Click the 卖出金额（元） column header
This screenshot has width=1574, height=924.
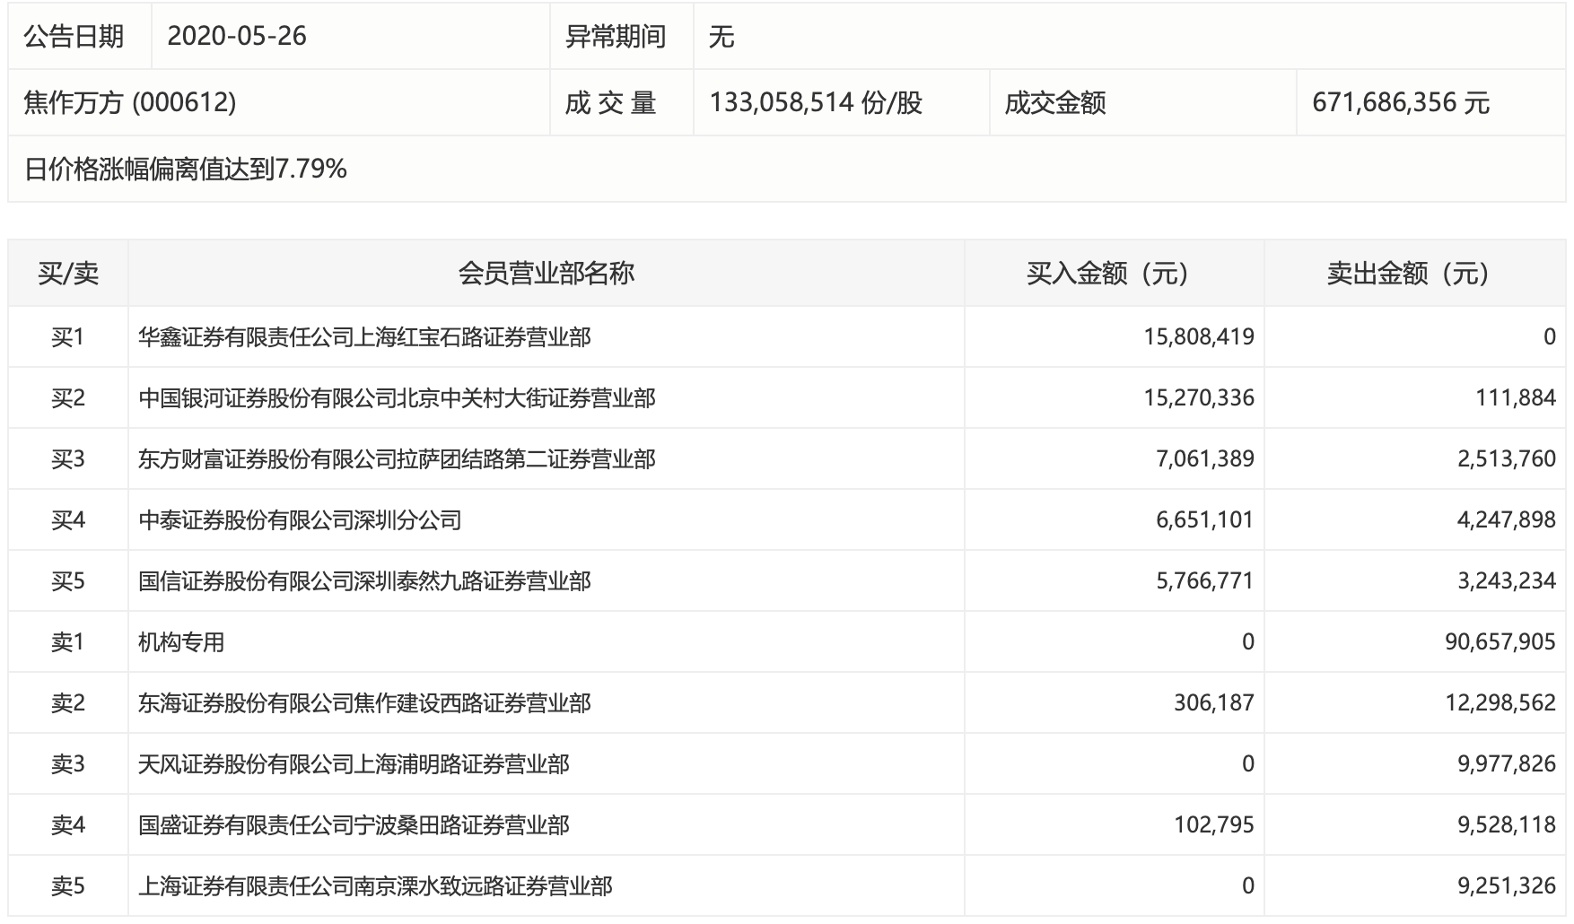click(x=1413, y=274)
